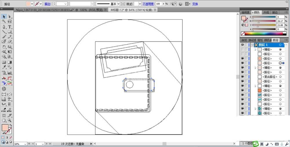Hide the 复合路径 sublayer
290x147 pixels.
tap(242, 77)
